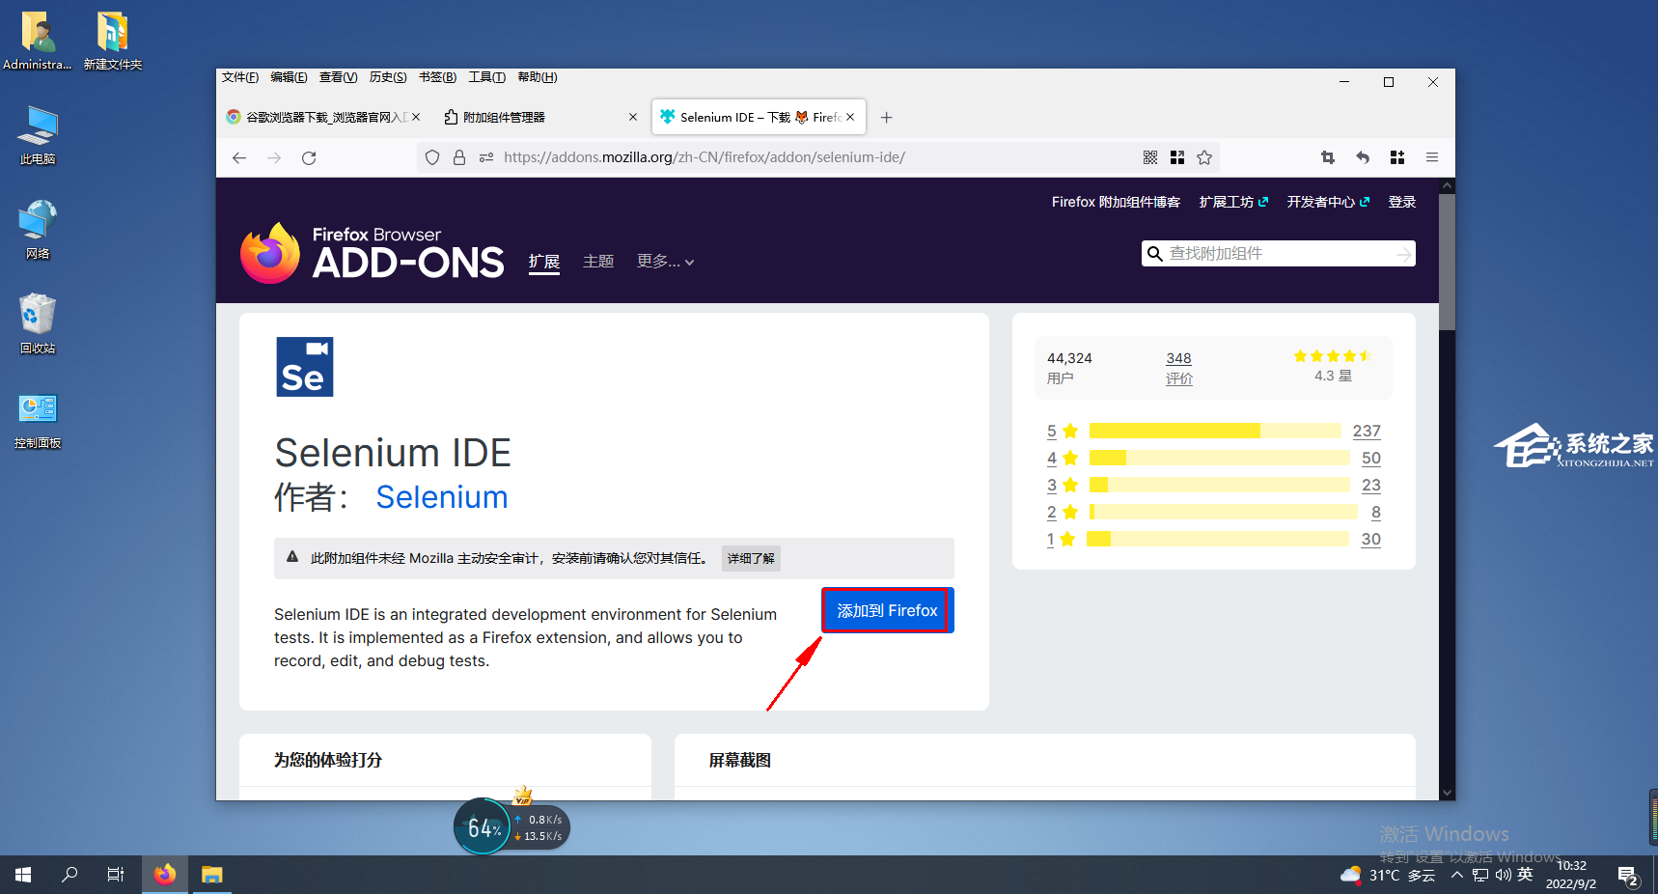Reload the page with the refresh icon
1658x894 pixels.
coord(309,158)
